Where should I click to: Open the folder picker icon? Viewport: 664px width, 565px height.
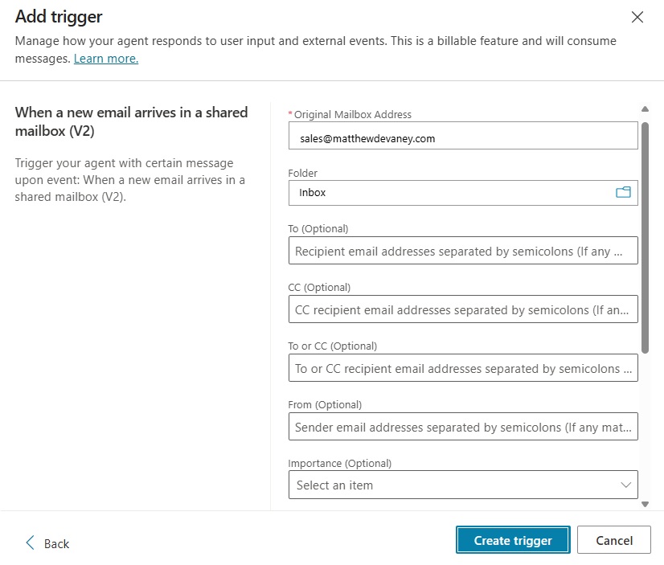pos(623,192)
